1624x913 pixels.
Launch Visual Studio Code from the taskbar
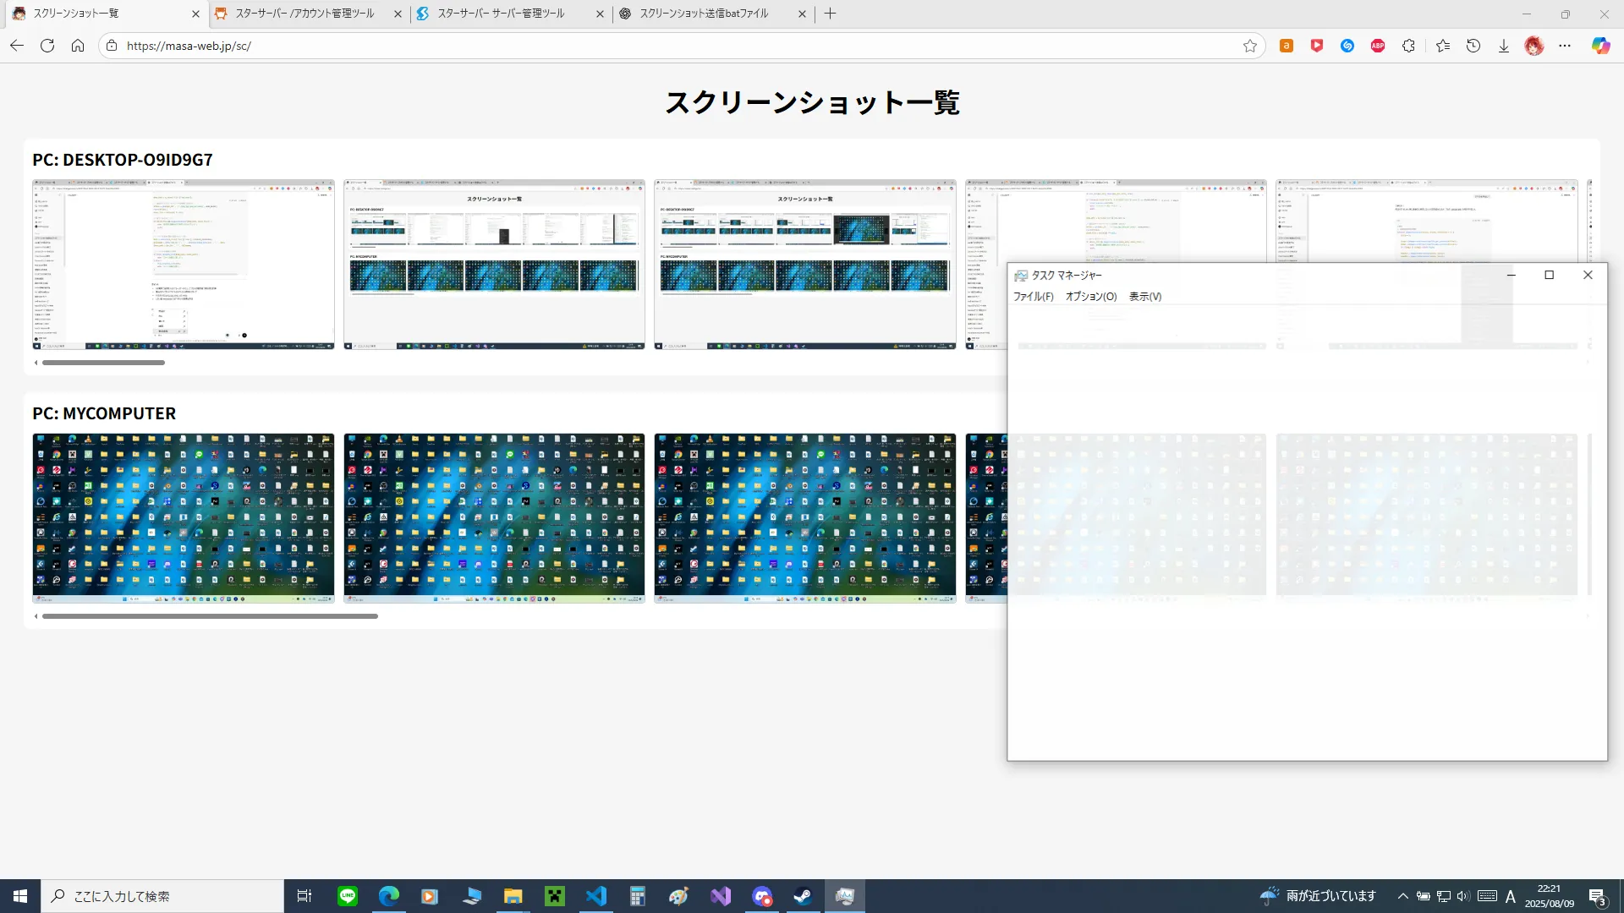596,896
